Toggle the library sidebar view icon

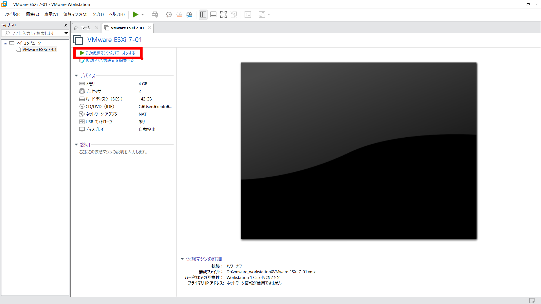(x=203, y=15)
